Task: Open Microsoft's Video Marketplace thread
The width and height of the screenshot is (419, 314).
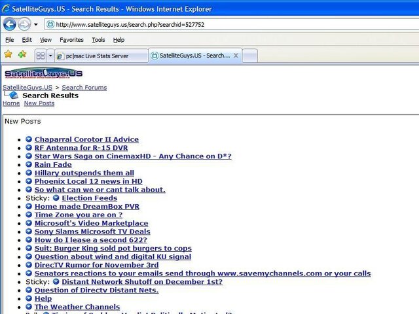Action: [92, 223]
